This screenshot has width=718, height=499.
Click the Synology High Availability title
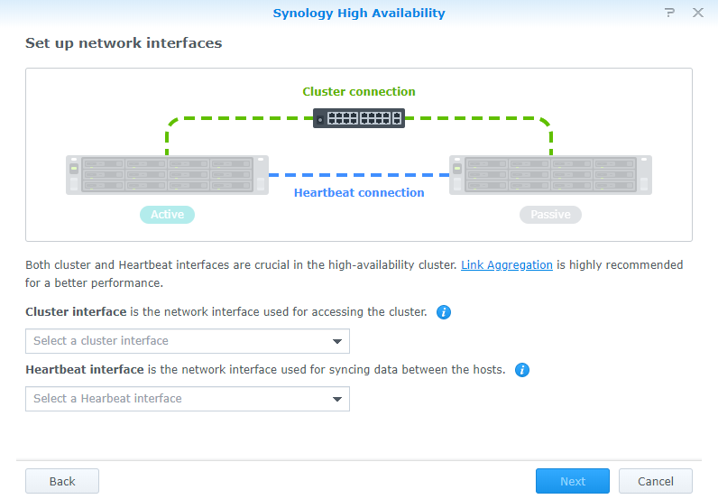(359, 13)
